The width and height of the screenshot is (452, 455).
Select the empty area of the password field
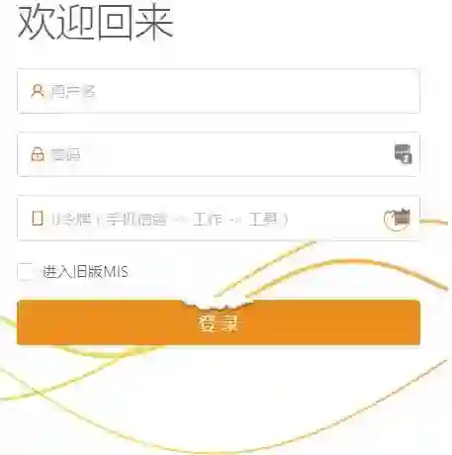tap(236, 154)
